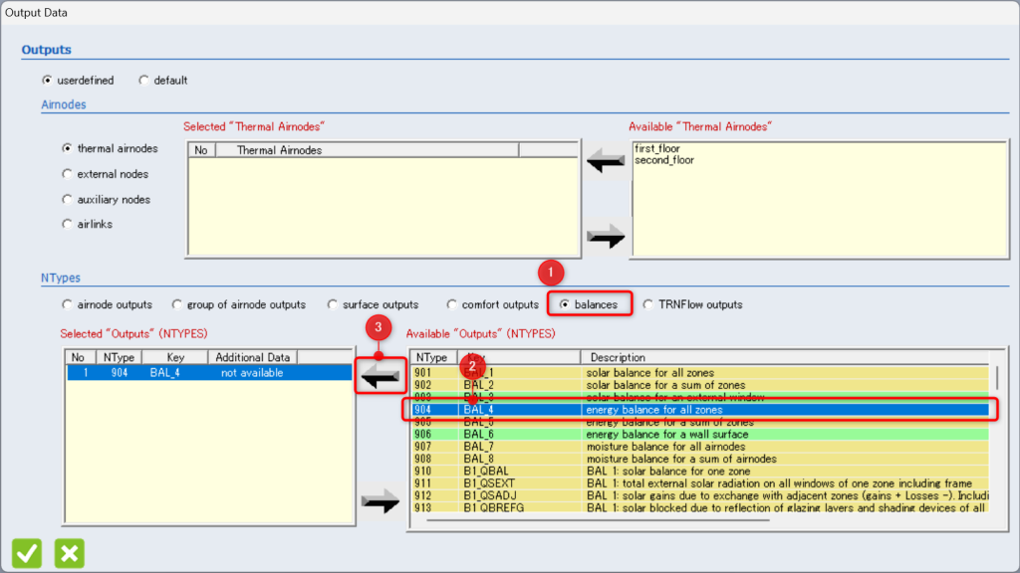Click the NType column header in available outputs
Image resolution: width=1020 pixels, height=573 pixels.
point(433,357)
